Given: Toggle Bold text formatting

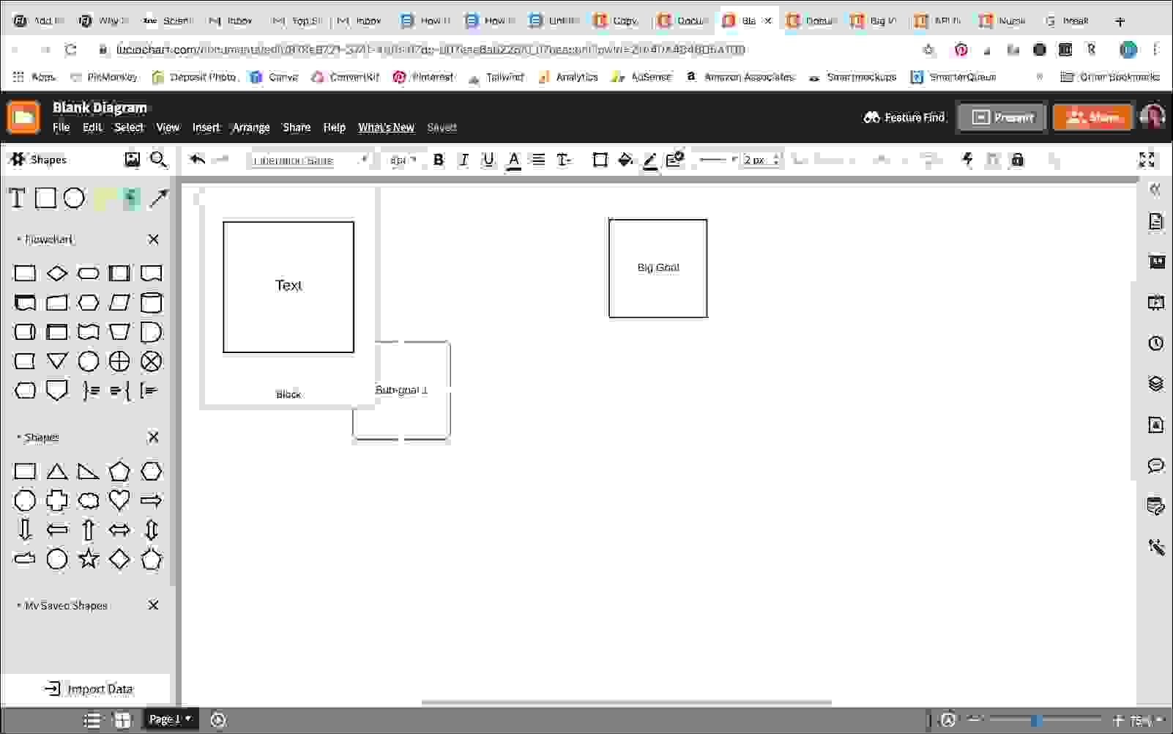Looking at the screenshot, I should point(439,160).
